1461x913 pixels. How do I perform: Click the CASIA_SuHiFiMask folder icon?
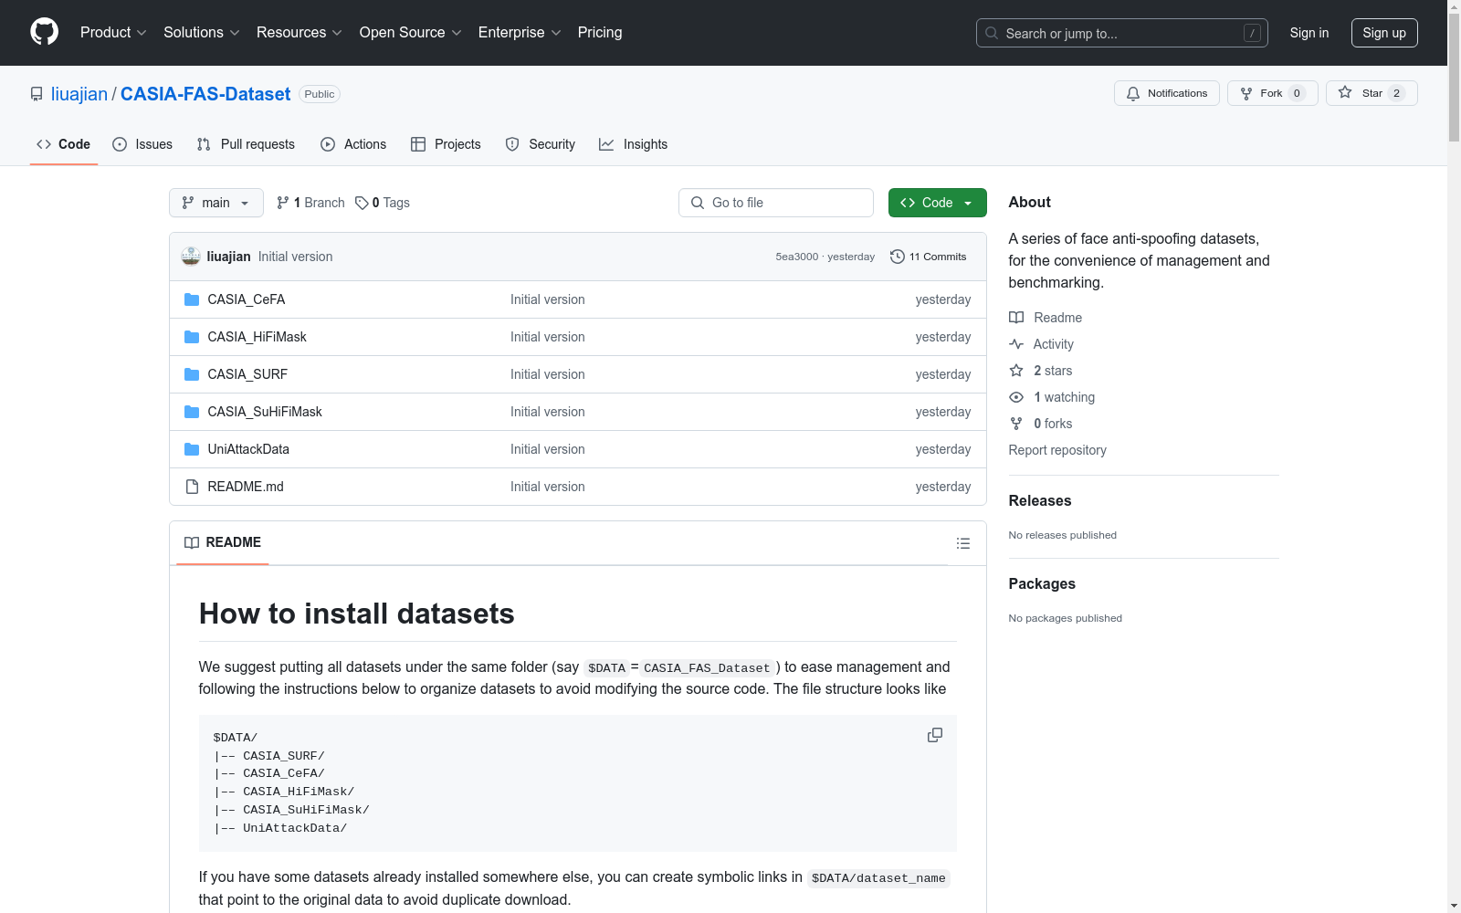192,412
